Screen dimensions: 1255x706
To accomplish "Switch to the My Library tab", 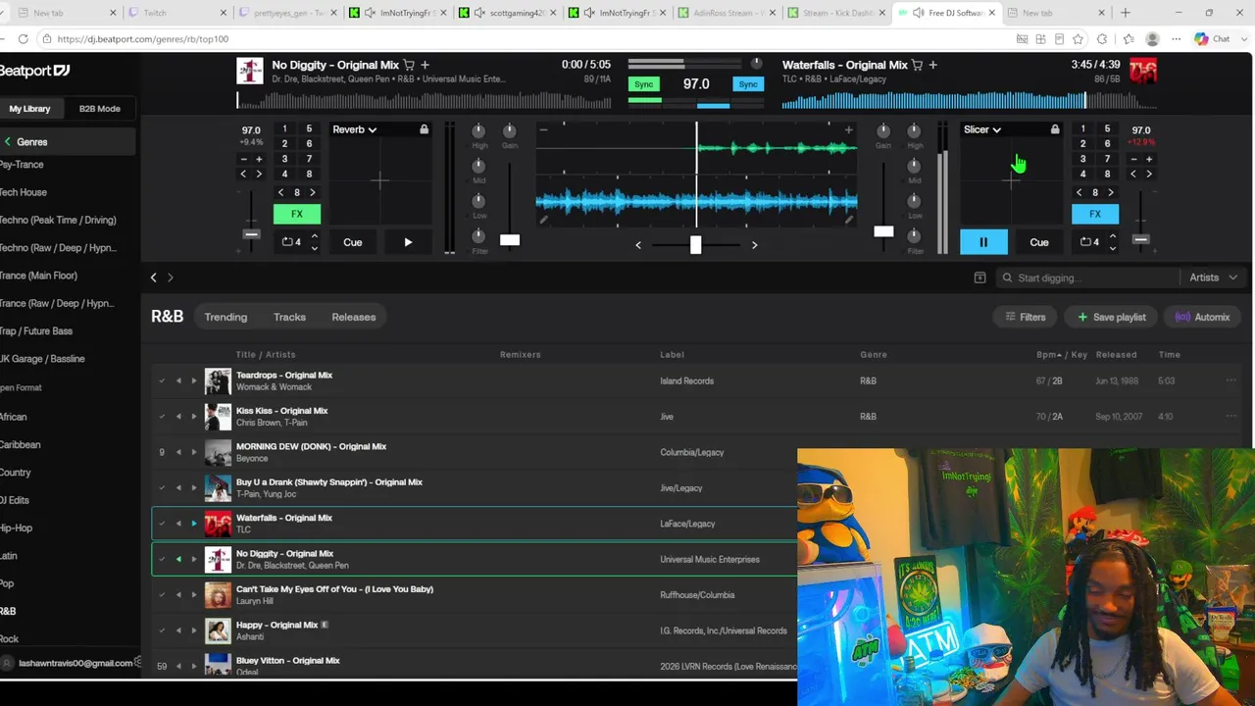I will (x=29, y=109).
